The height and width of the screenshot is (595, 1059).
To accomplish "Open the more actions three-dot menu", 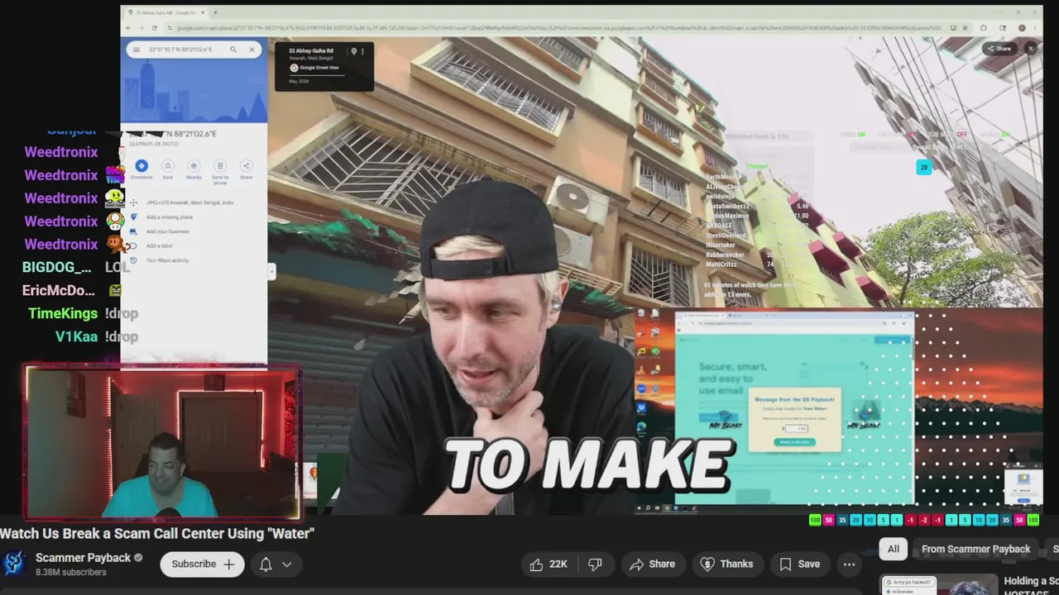I will click(849, 564).
